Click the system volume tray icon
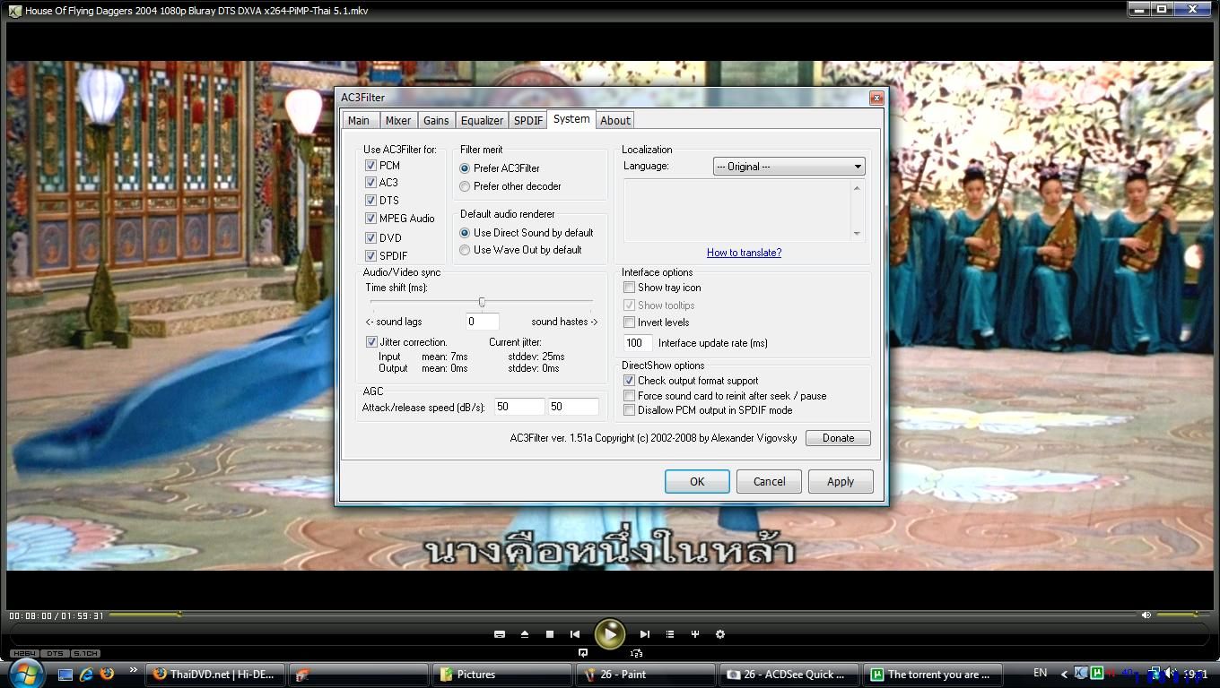The image size is (1220, 688). pos(1172,674)
